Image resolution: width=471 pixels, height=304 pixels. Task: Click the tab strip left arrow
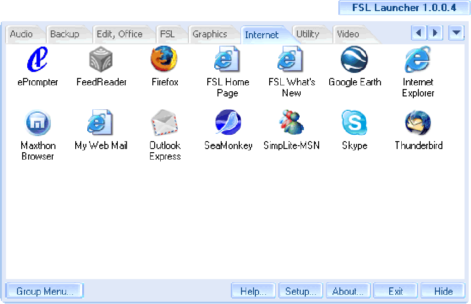419,32
